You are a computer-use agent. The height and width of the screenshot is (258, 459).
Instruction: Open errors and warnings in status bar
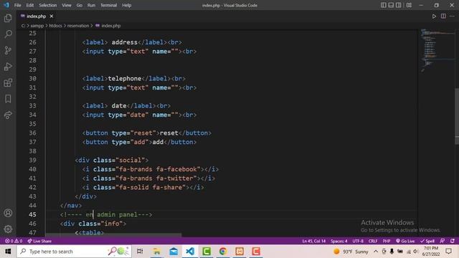(14, 241)
